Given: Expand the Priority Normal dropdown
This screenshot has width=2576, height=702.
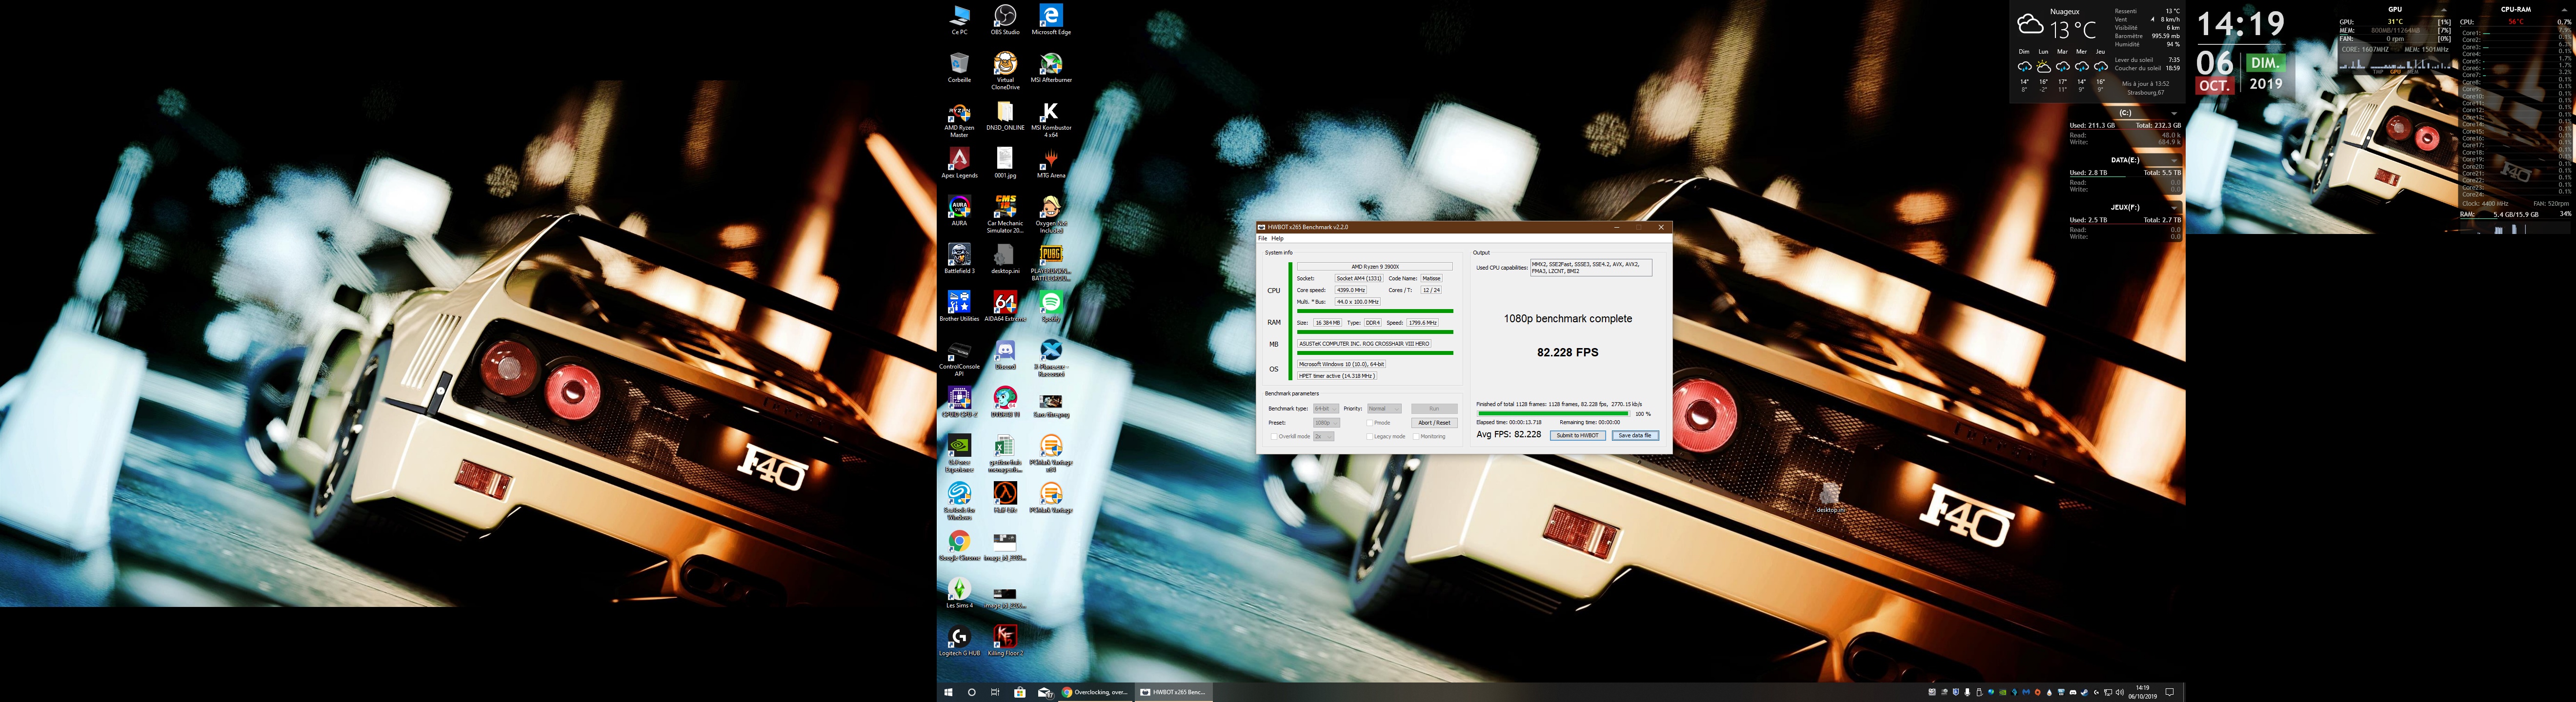Looking at the screenshot, I should coord(1384,409).
